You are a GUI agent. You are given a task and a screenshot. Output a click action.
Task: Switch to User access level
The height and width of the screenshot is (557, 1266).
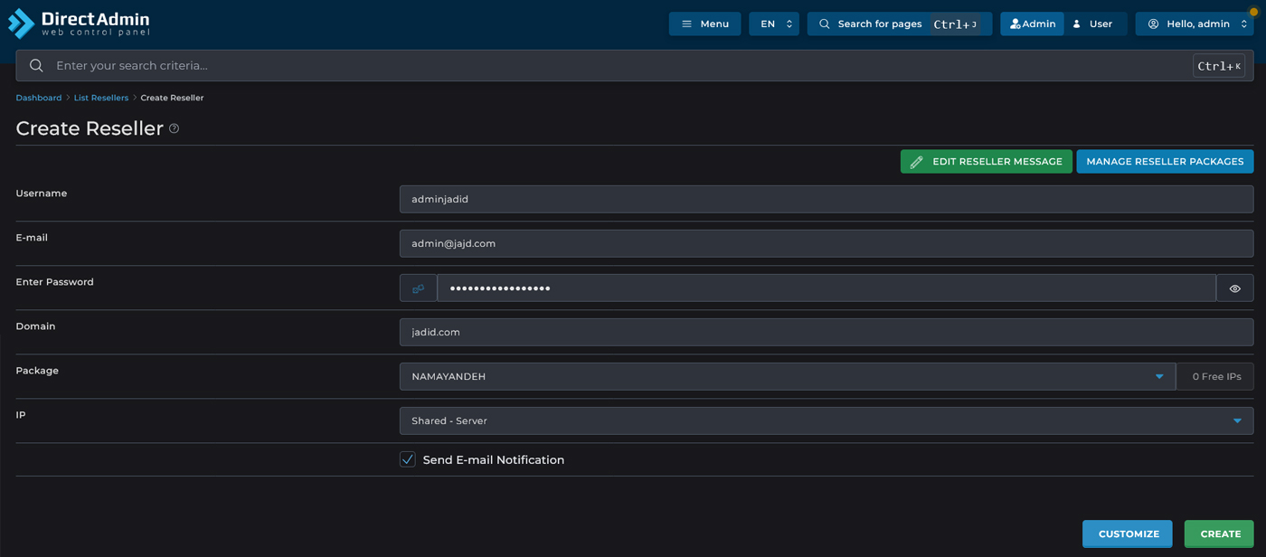pyautogui.click(x=1092, y=24)
